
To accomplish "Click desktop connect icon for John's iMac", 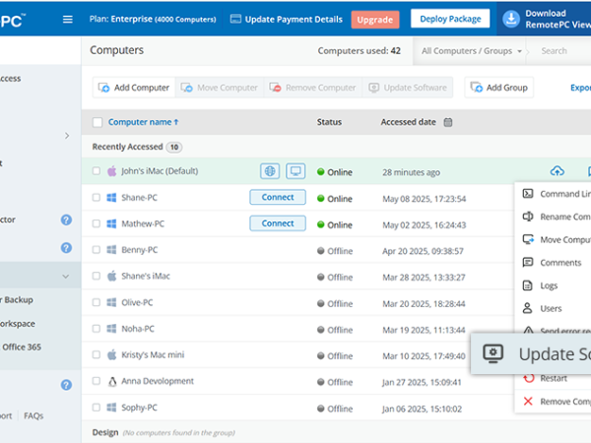I will point(295,171).
